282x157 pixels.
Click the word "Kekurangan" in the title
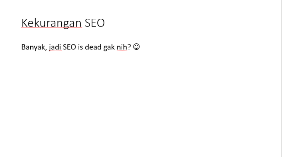coord(51,23)
